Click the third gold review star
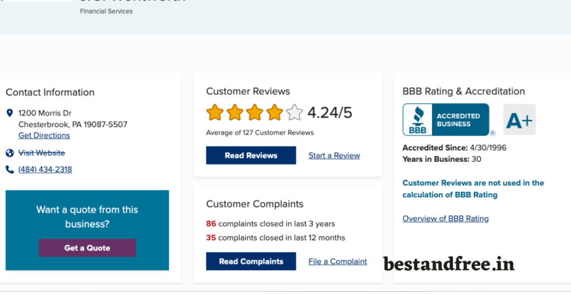 point(254,113)
